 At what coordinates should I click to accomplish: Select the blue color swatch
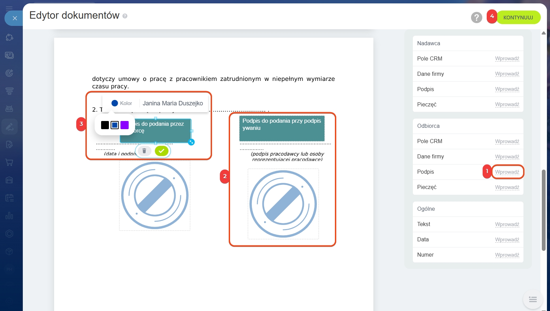[x=115, y=125]
